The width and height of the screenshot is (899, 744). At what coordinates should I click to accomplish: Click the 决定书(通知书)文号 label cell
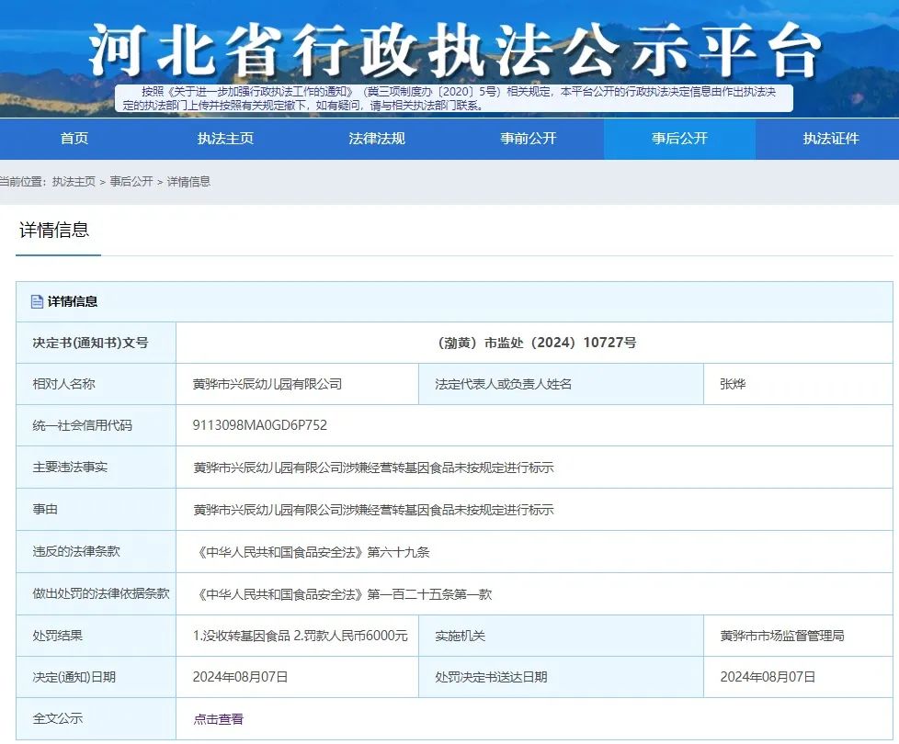pos(96,343)
